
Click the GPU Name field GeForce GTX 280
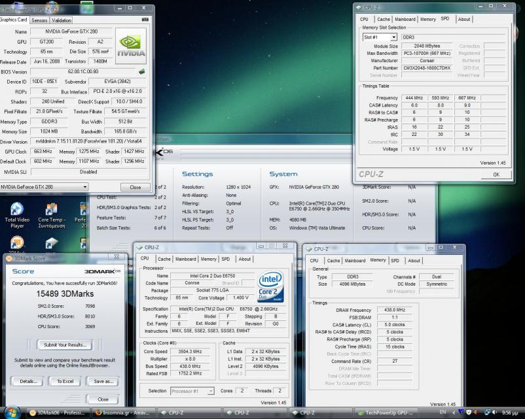[71, 31]
